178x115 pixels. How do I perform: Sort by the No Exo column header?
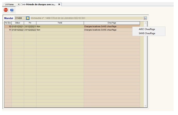point(8,23)
